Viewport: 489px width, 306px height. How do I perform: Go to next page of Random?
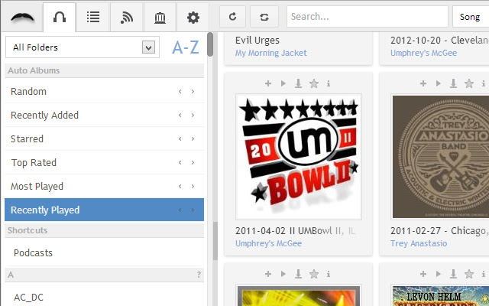pyautogui.click(x=193, y=92)
